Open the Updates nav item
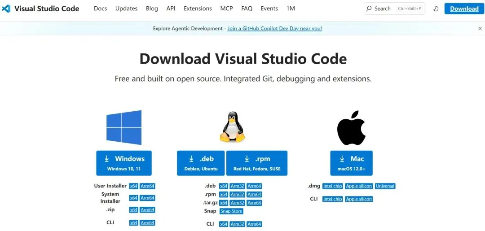Viewport: 485px width, 231px height. 127,9
